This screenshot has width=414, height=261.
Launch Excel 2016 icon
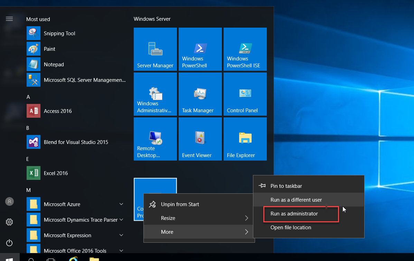[x=34, y=173]
